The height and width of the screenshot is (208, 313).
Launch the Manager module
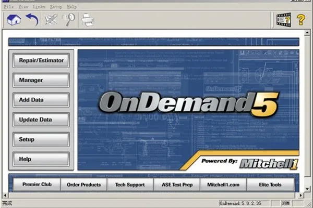point(41,80)
